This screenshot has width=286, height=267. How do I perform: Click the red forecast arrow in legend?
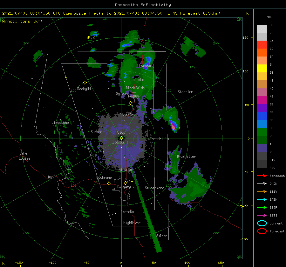click(262, 176)
